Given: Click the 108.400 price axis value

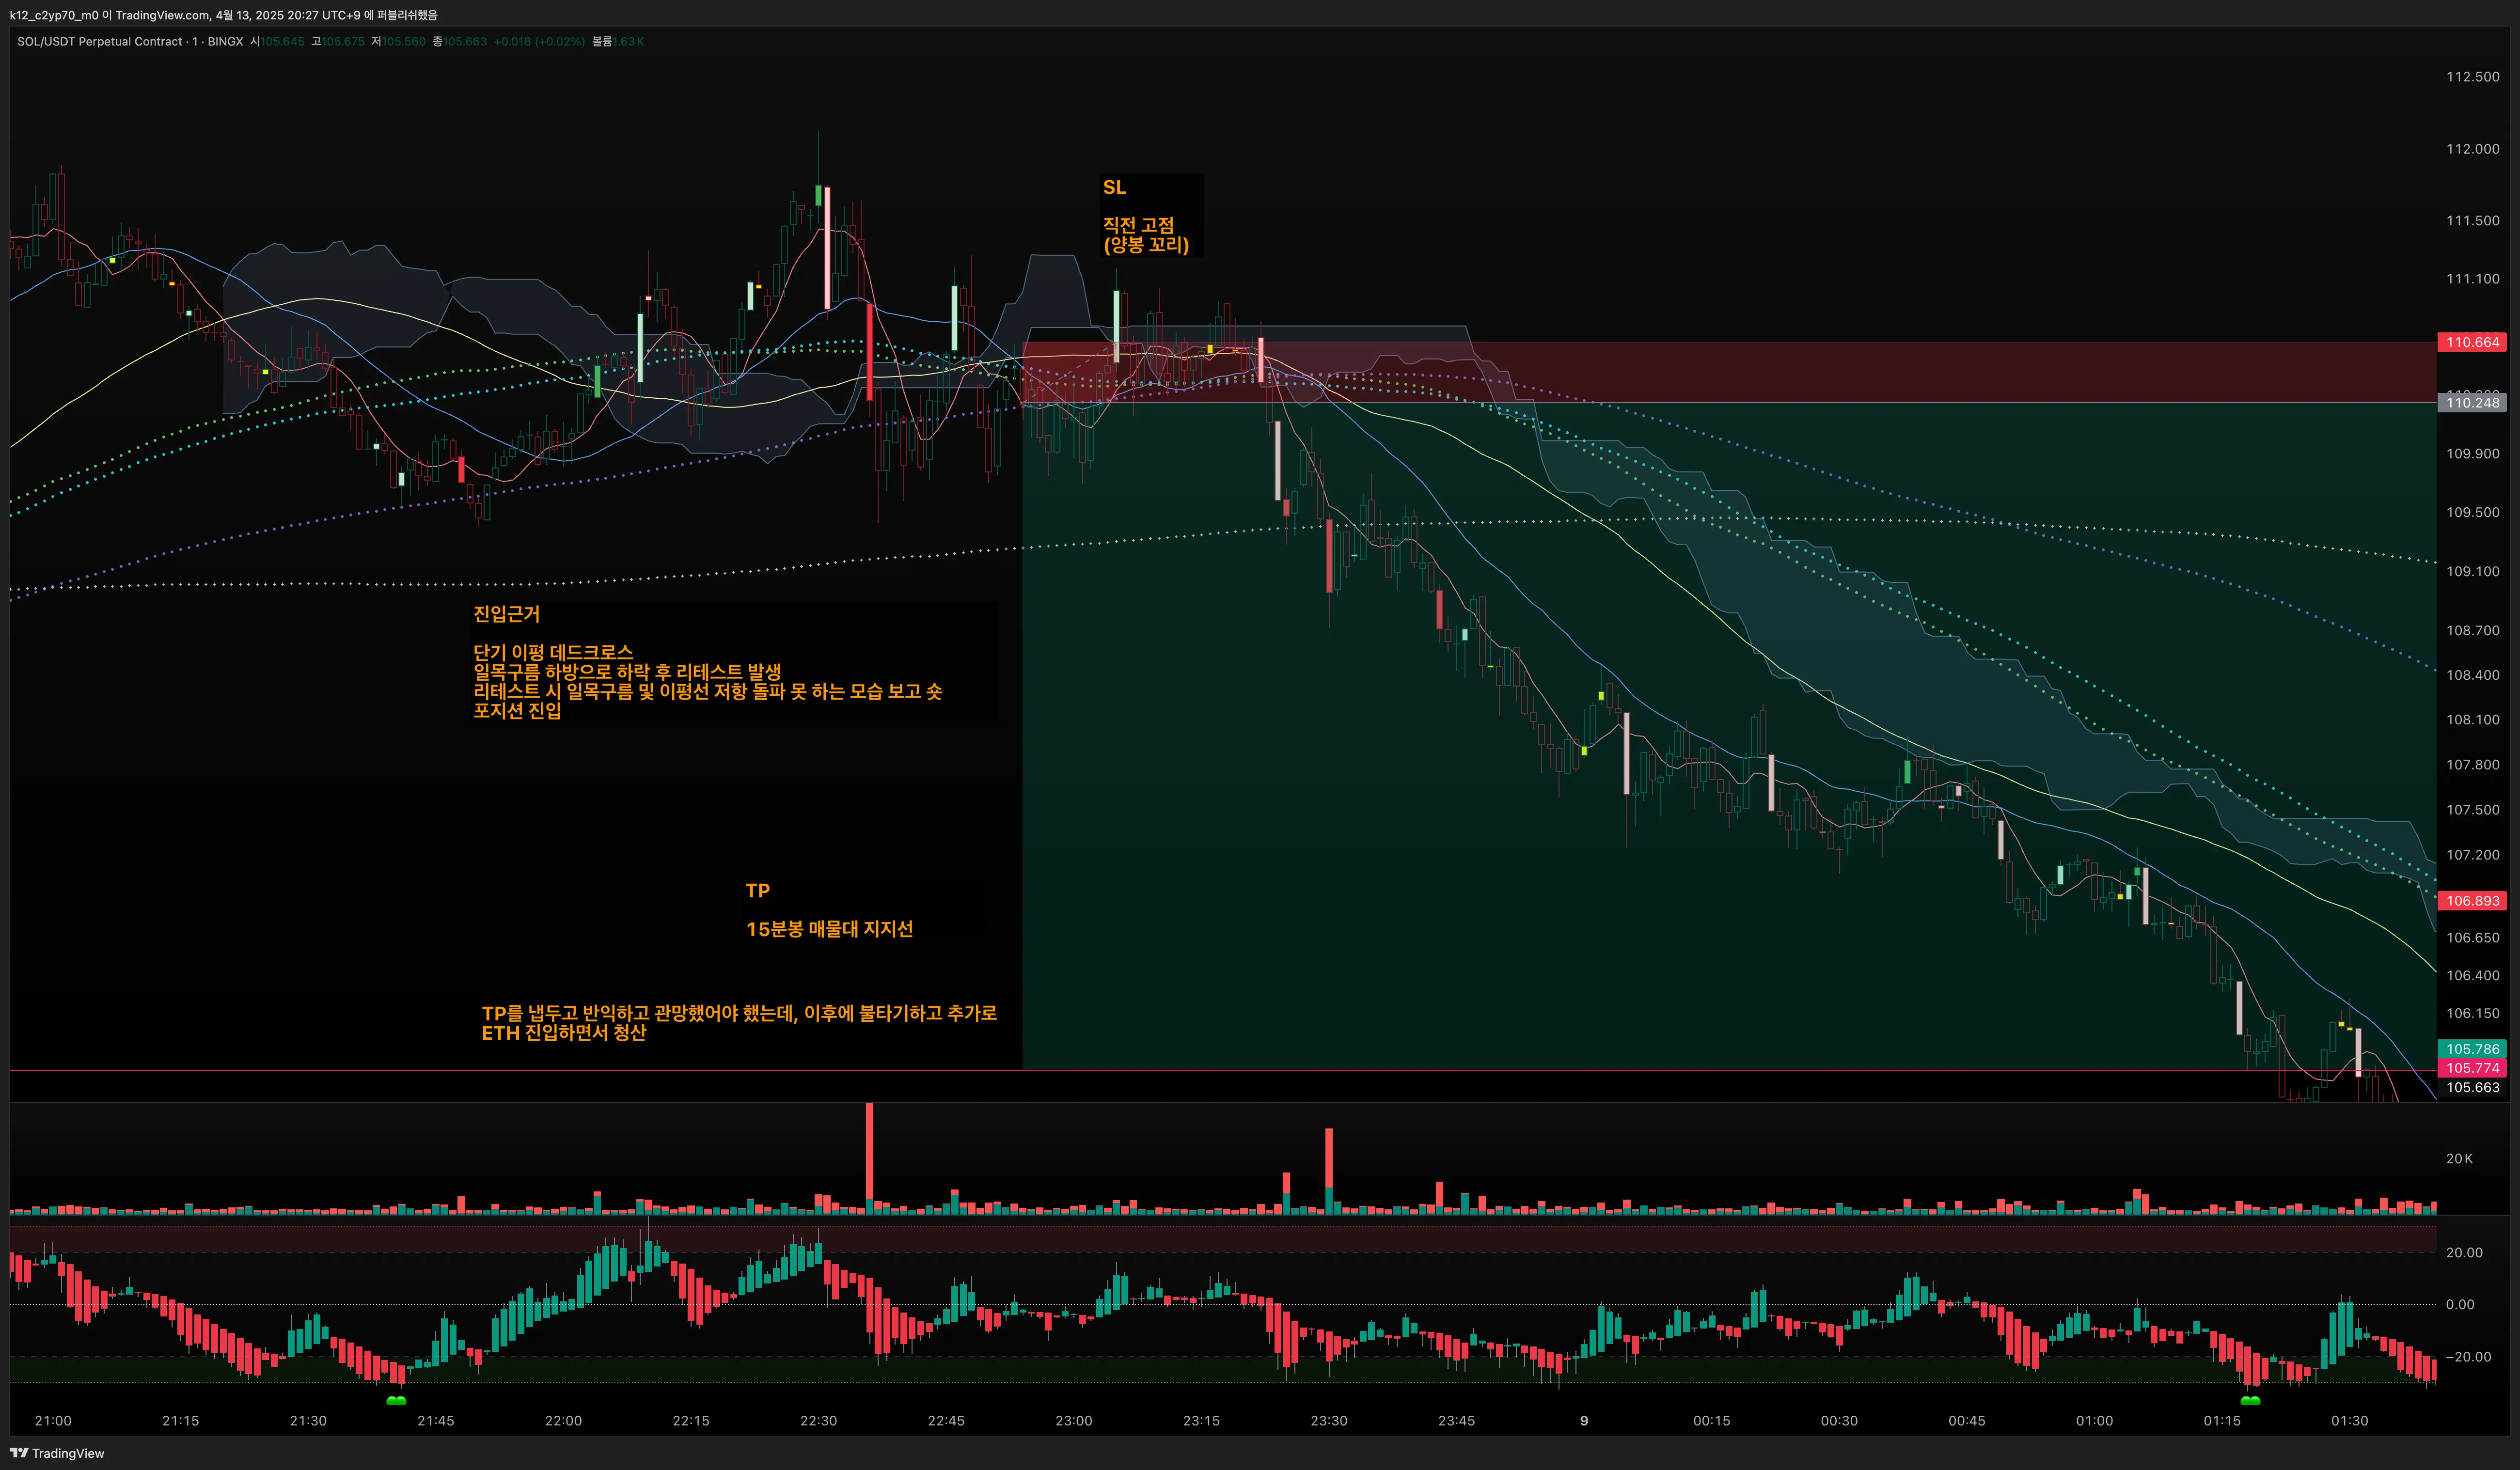Looking at the screenshot, I should tap(2472, 675).
